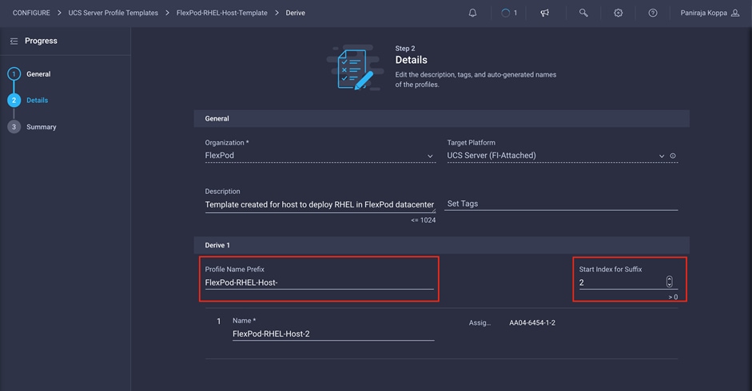
Task: Open the help question mark icon
Action: tap(653, 13)
